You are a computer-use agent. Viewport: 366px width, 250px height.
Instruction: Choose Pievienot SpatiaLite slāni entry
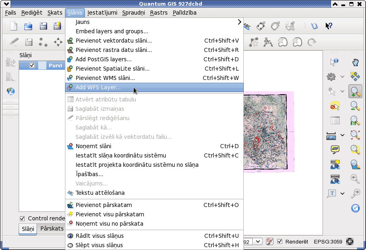pos(154,69)
